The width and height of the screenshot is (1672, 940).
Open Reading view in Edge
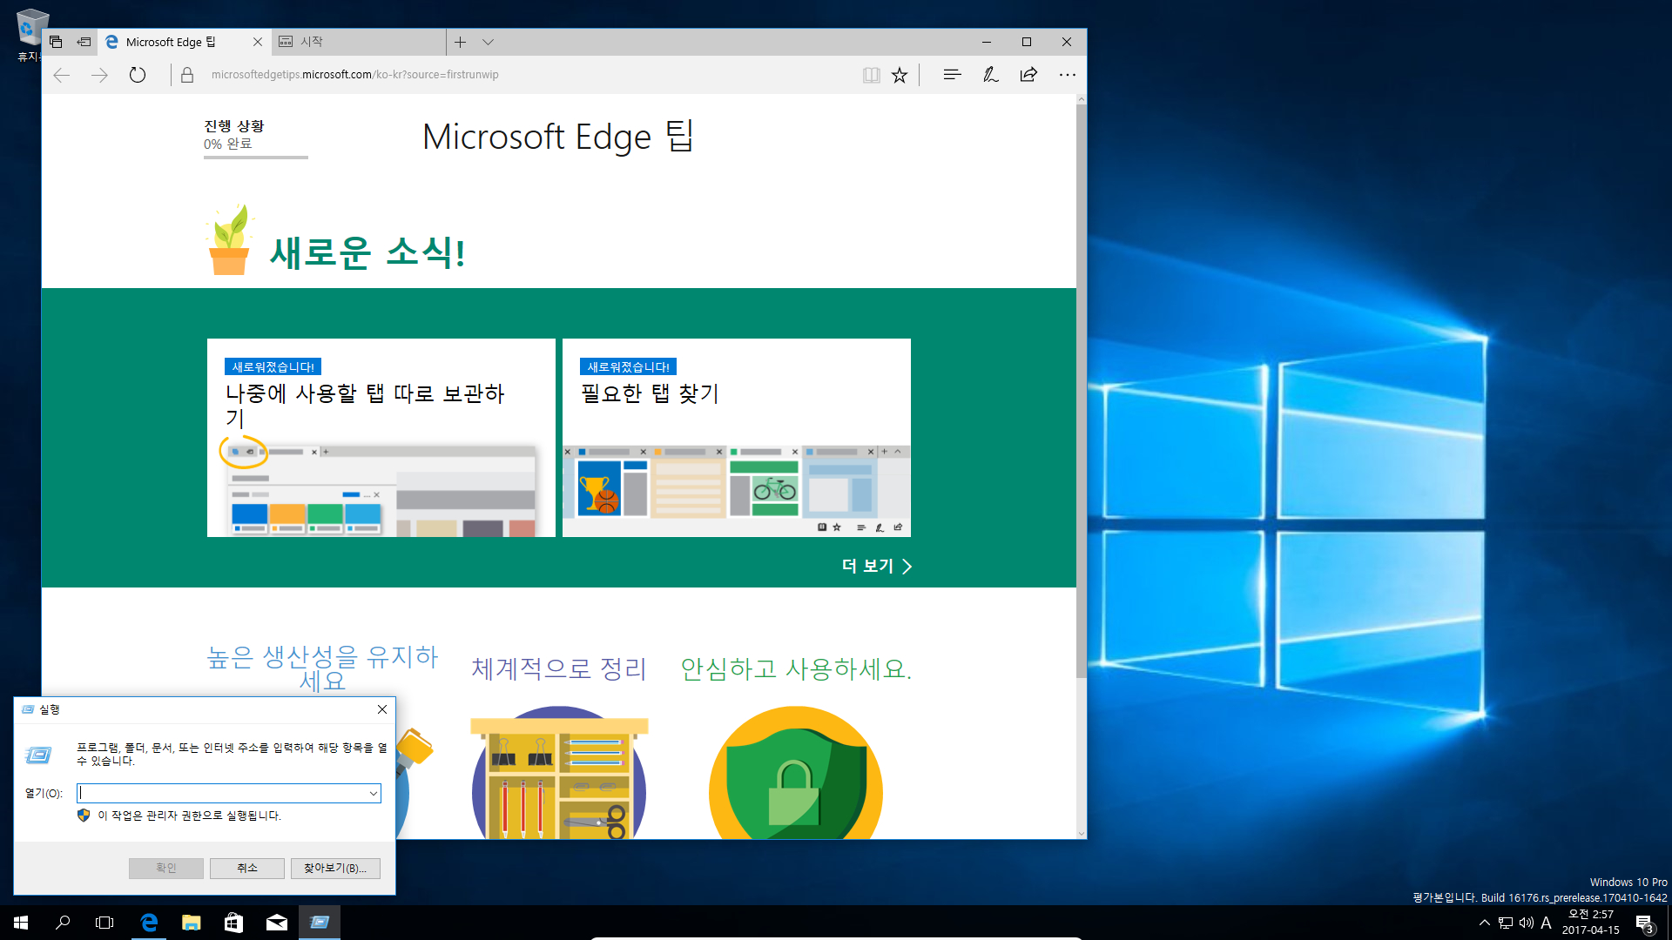click(x=871, y=75)
